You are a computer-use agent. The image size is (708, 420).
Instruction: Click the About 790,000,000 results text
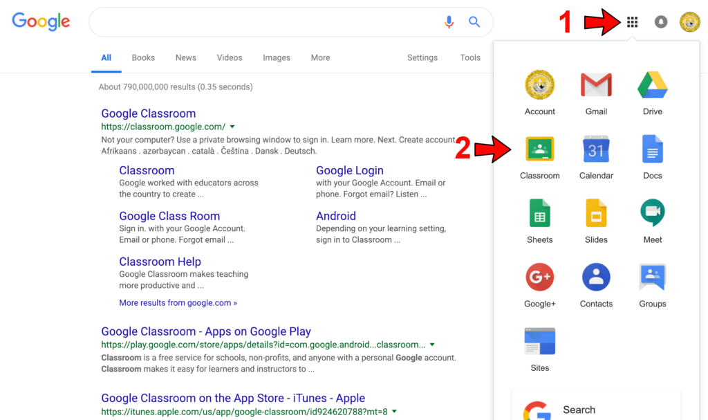point(176,86)
